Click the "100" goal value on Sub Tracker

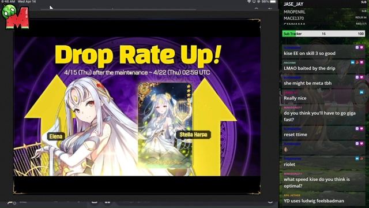pos(361,34)
